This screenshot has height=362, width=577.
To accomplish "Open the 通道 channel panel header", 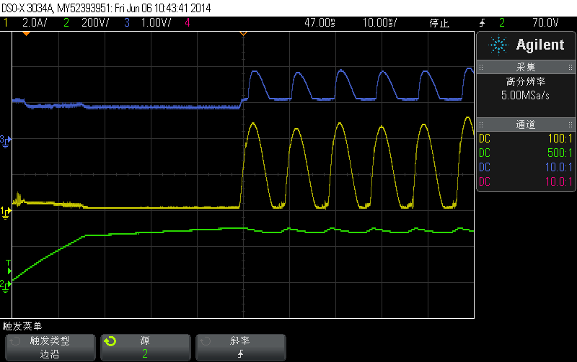I will 526,125.
